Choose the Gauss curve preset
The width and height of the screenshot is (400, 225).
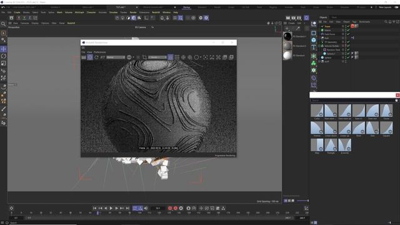[386, 111]
